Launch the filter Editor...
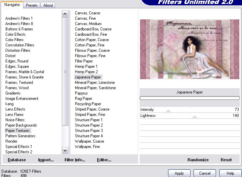The width and height of the screenshot is (242, 177). [x=104, y=160]
